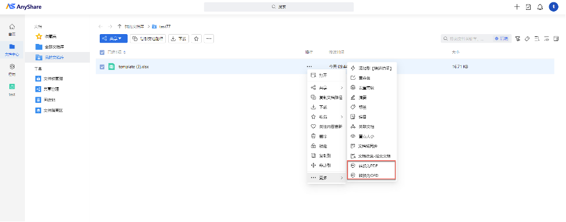The height and width of the screenshot is (222, 566).
Task: Open the tasks clipboard icon in header
Action: coord(528,7)
